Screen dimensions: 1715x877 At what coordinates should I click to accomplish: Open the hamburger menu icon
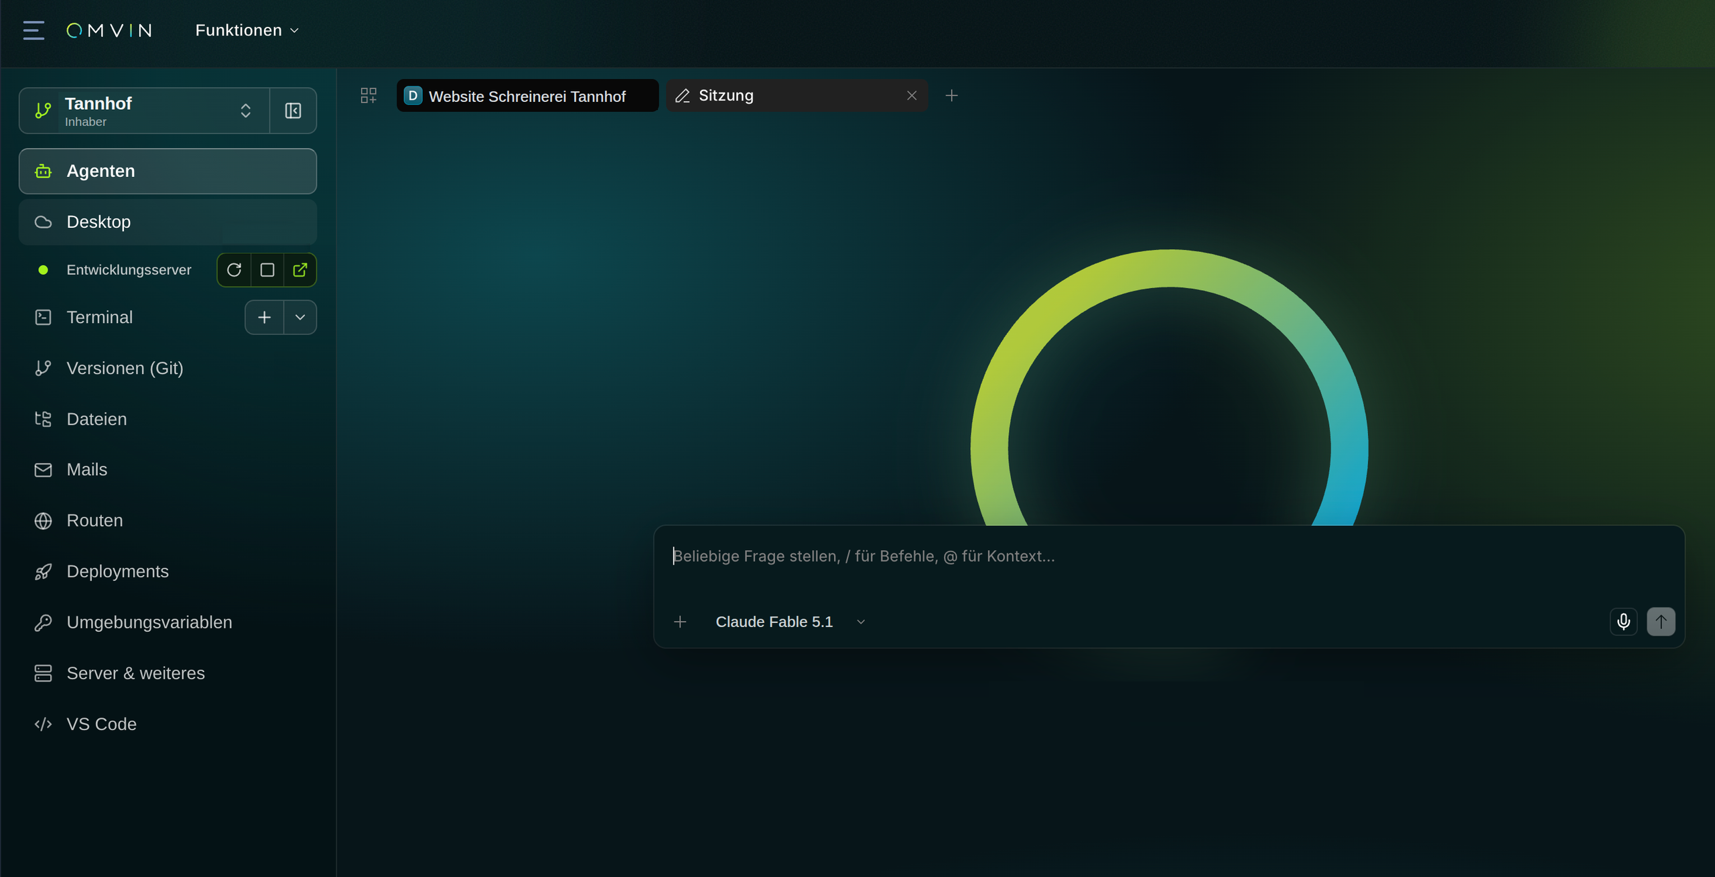33,30
